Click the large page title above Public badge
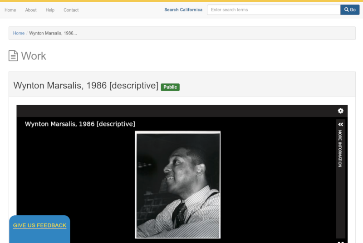 coord(86,86)
